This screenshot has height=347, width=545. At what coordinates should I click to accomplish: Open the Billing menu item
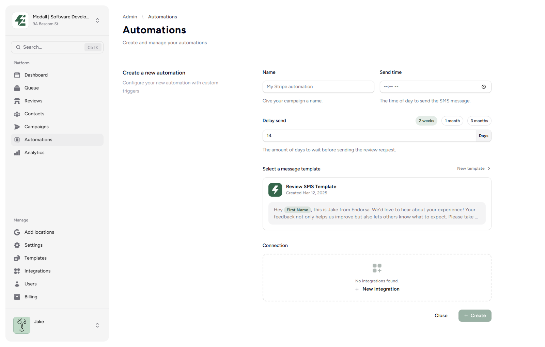click(31, 297)
